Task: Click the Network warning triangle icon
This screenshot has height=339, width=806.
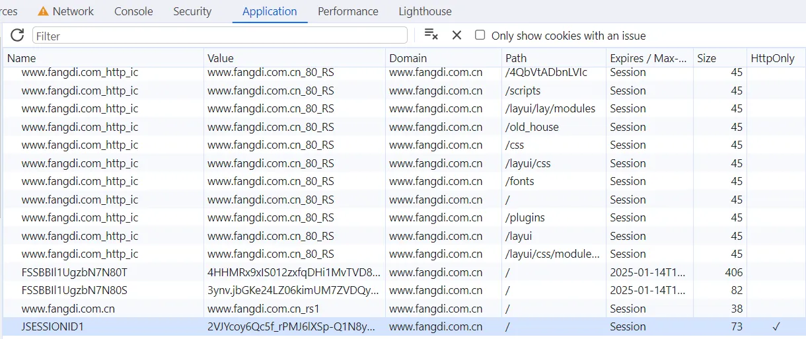Action: [43, 11]
